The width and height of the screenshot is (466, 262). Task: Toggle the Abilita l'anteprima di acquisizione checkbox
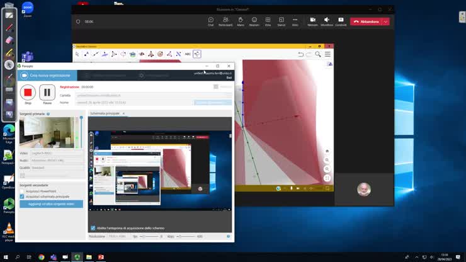pyautogui.click(x=93, y=228)
